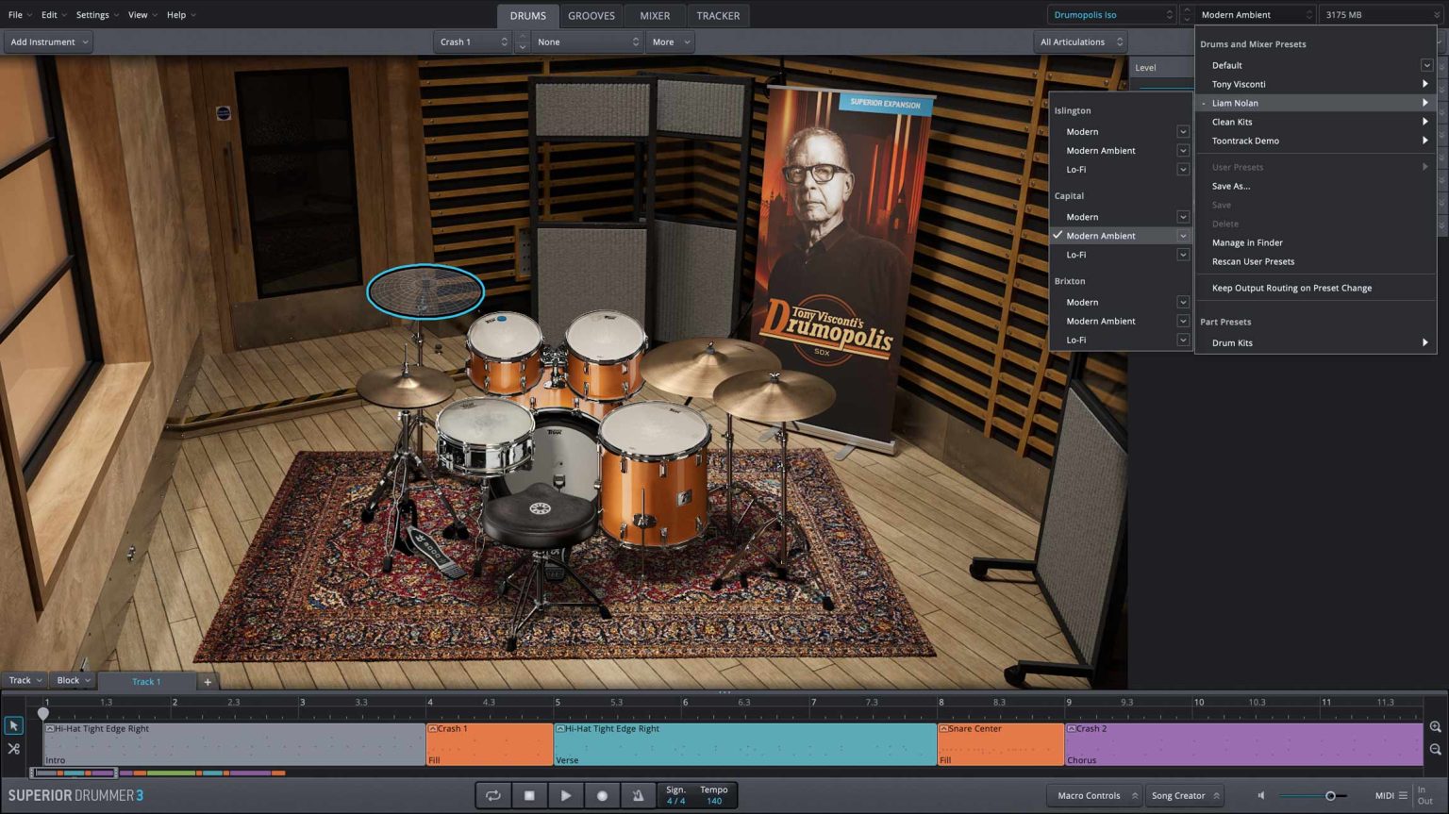
Task: Start playback with the Play button
Action: click(x=565, y=795)
